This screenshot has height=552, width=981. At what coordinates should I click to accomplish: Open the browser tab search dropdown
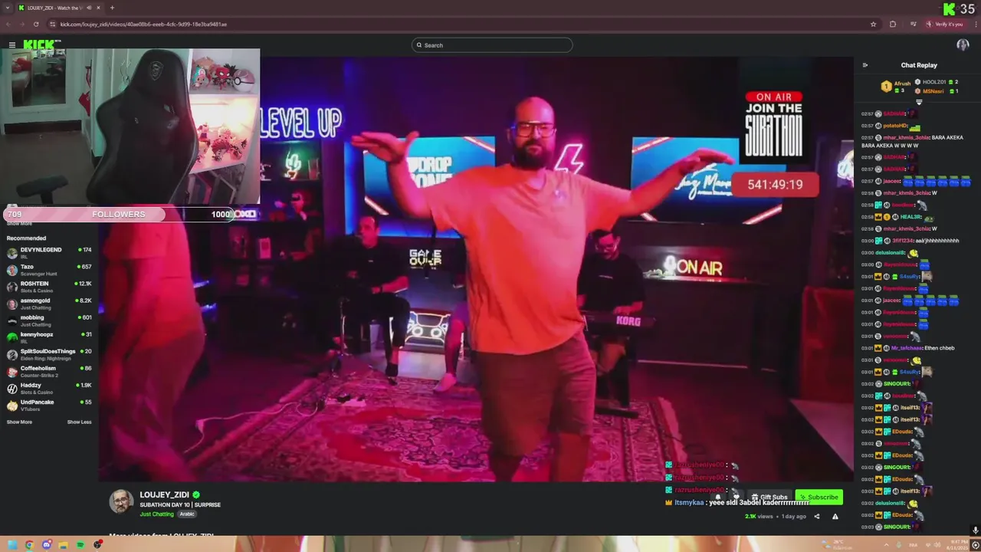tap(8, 8)
